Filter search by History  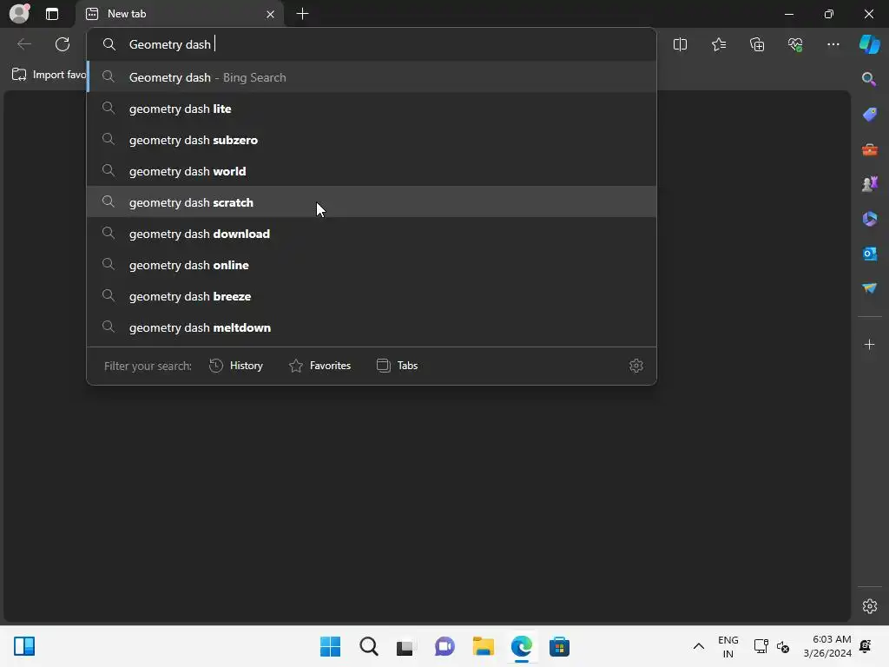(236, 366)
